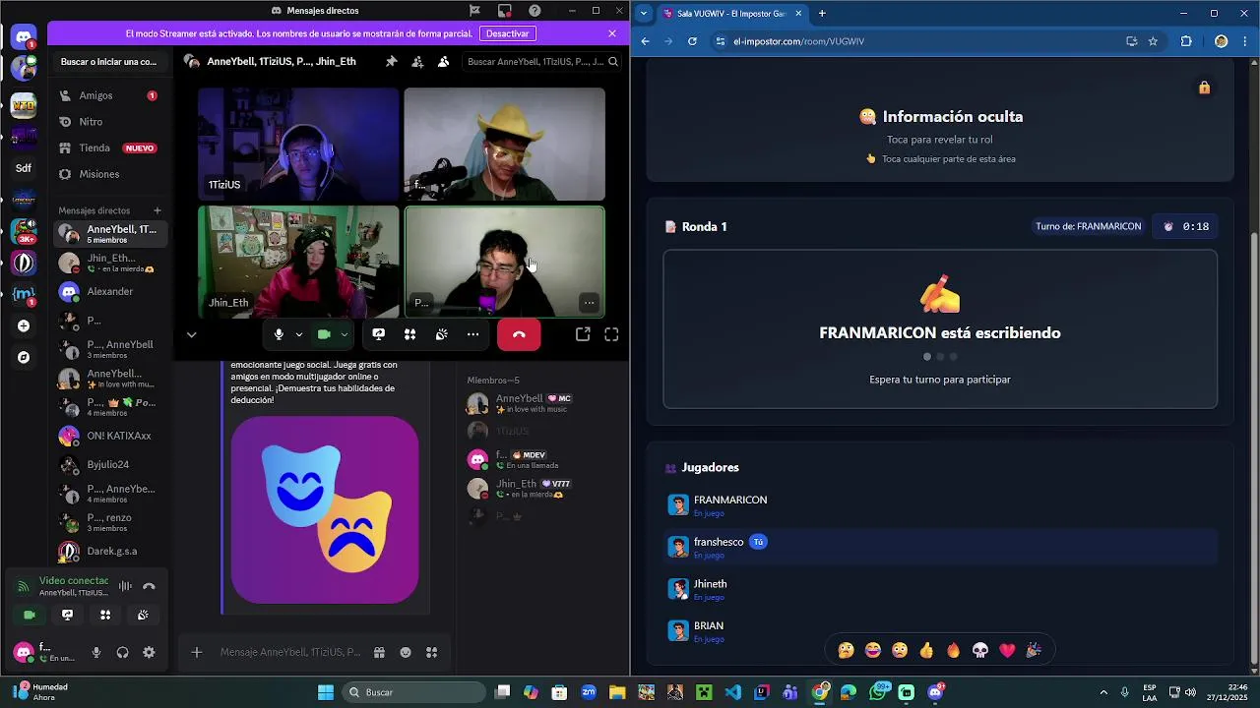Share your screen from call controls bar
Image resolution: width=1260 pixels, height=708 pixels.
tap(378, 334)
